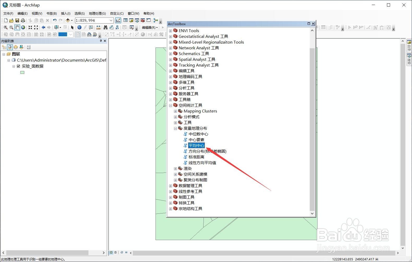This screenshot has height=262, width=412.
Task: Open the Search window toolbar icon
Action: click(x=137, y=20)
